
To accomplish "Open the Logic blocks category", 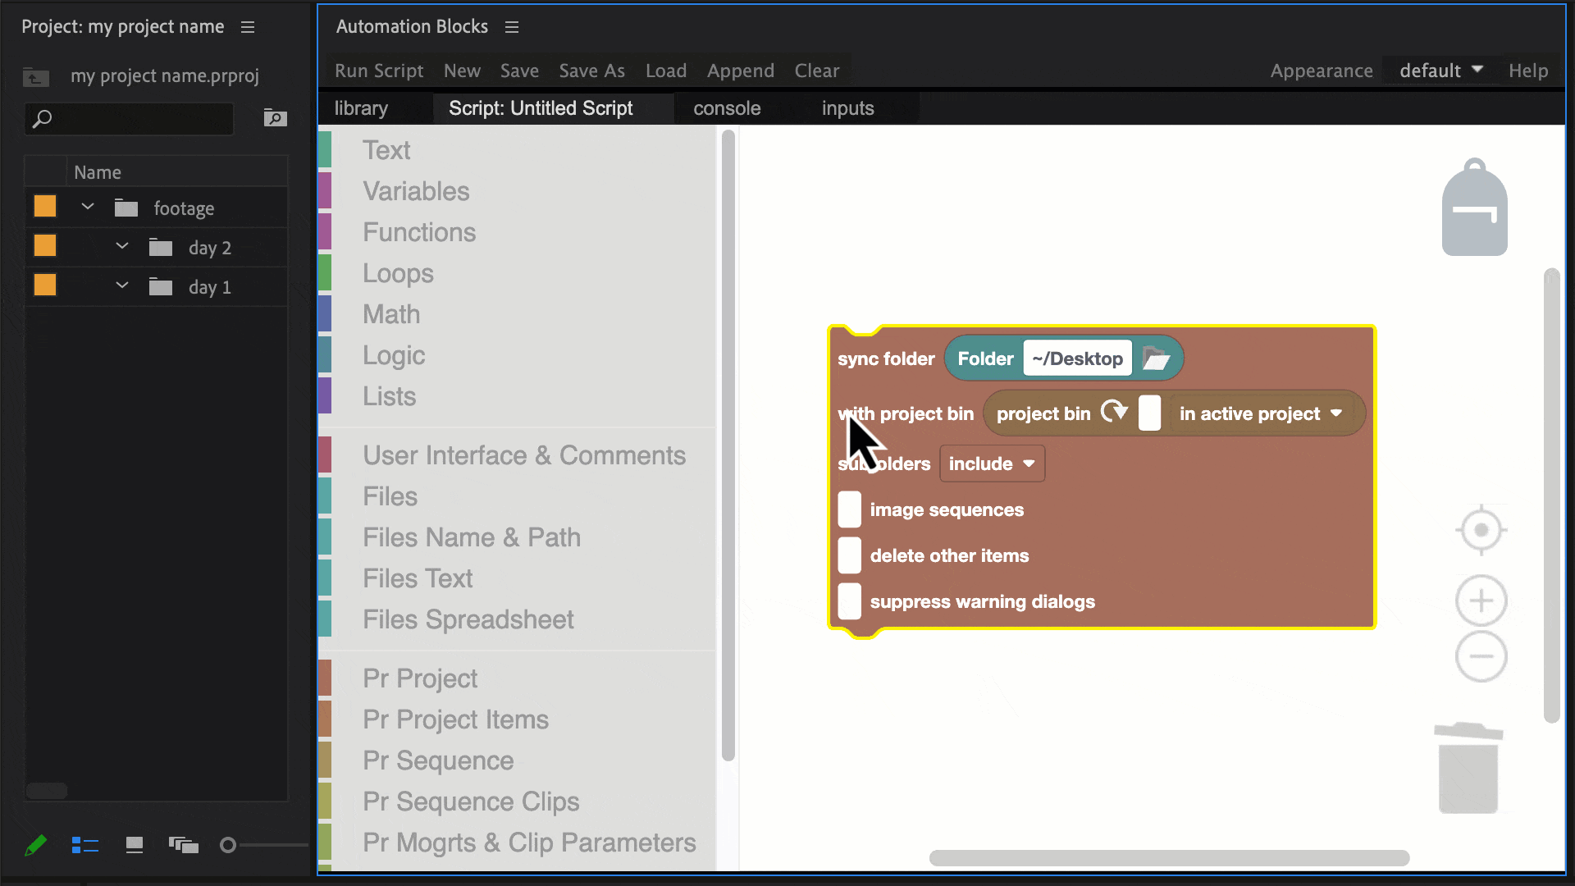I will point(394,355).
